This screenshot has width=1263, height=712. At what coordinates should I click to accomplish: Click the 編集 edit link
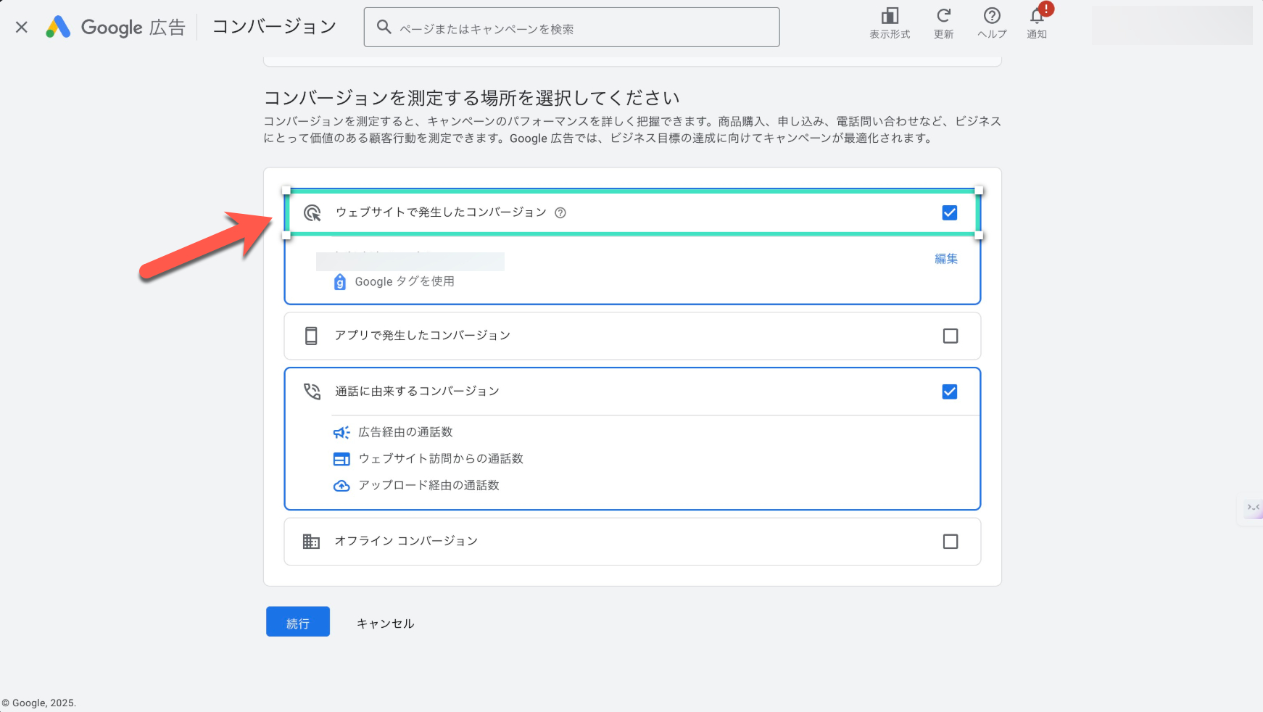(946, 259)
